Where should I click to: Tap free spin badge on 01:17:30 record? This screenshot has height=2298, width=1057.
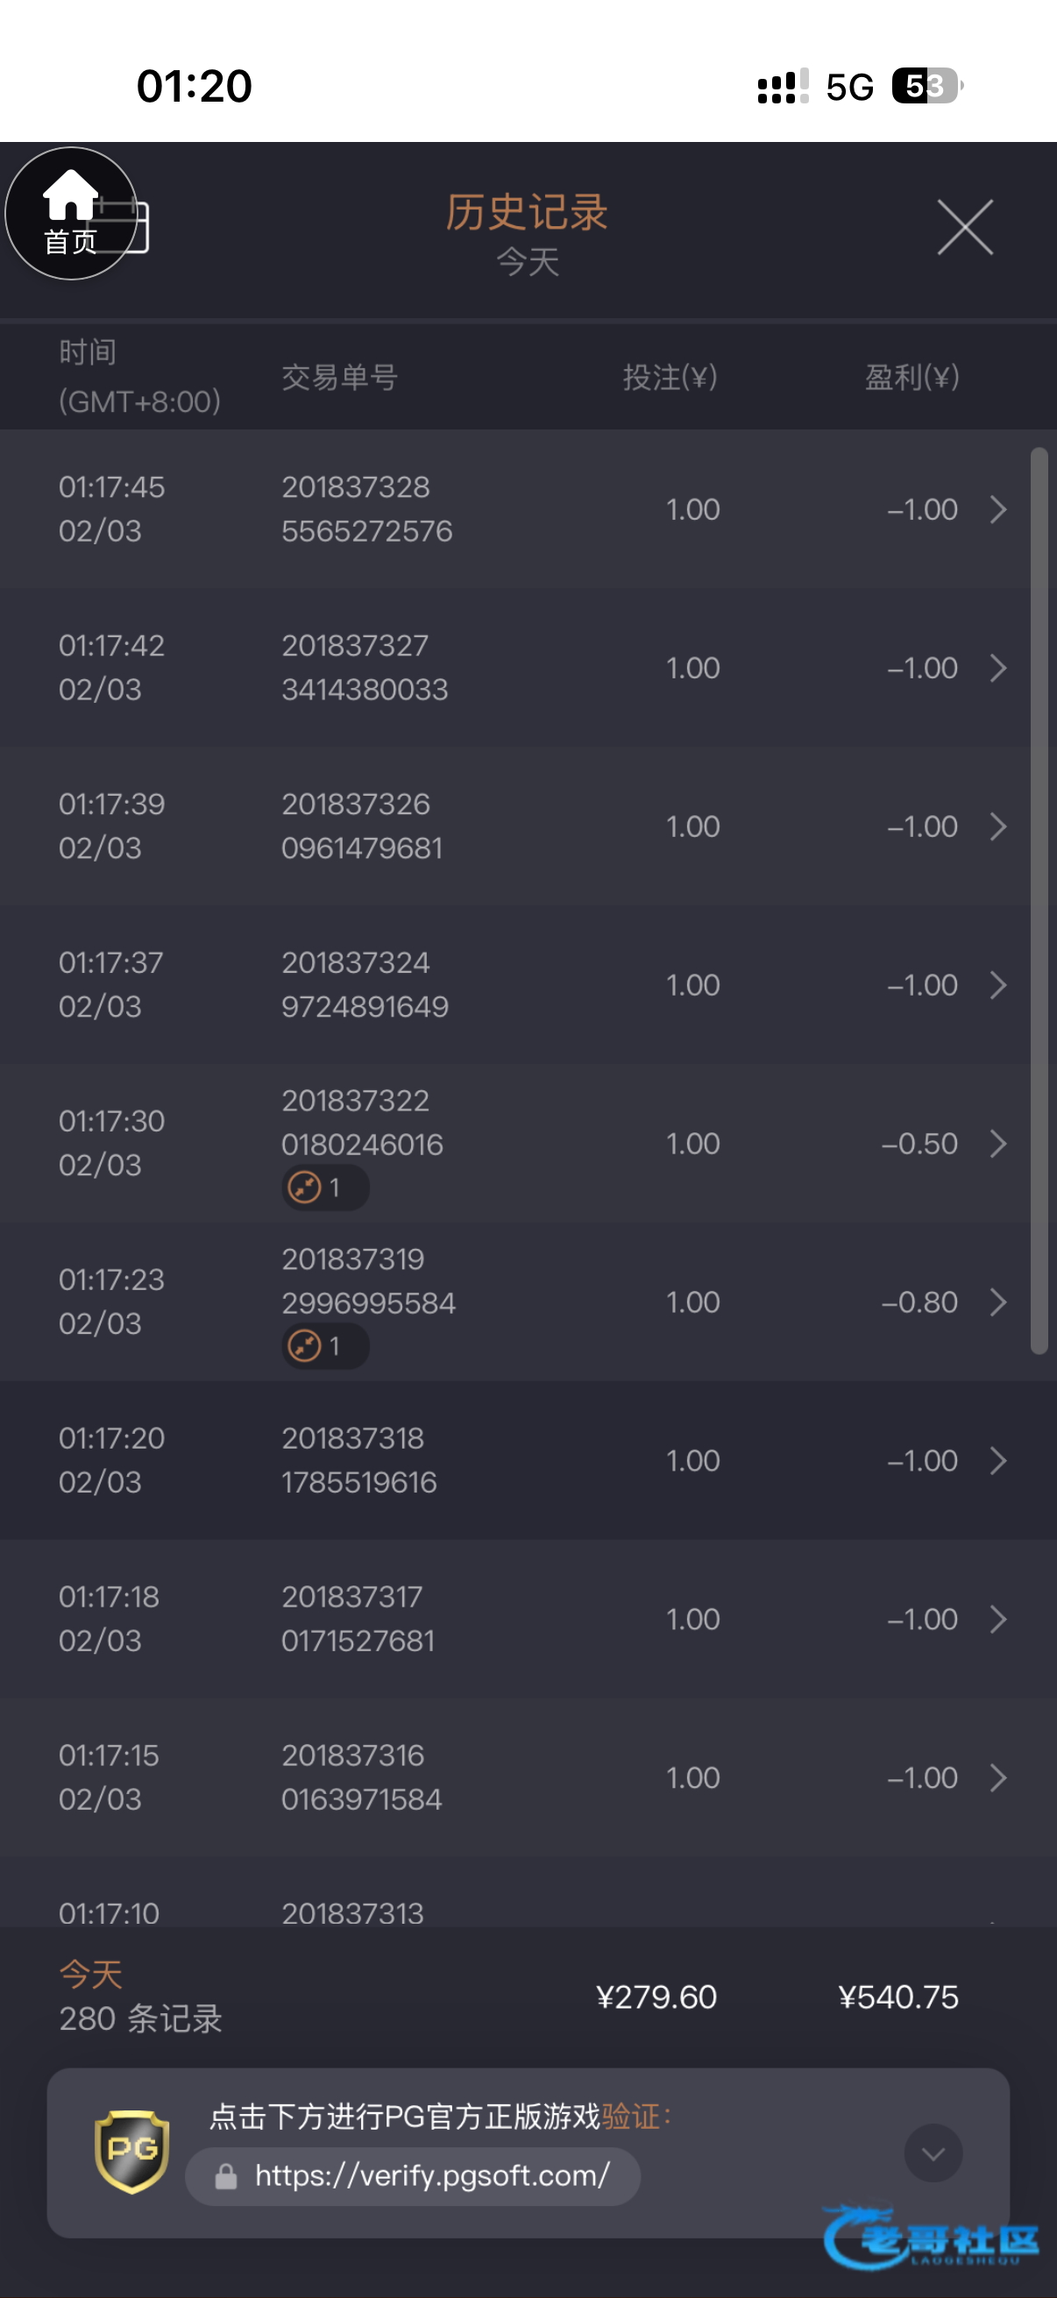(324, 1188)
